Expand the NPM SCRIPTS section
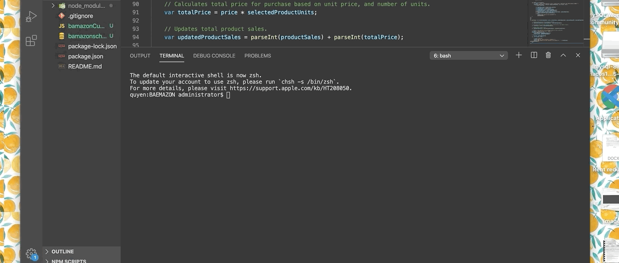 [68, 261]
